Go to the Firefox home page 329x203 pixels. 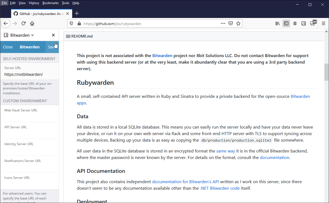[x=32, y=23]
